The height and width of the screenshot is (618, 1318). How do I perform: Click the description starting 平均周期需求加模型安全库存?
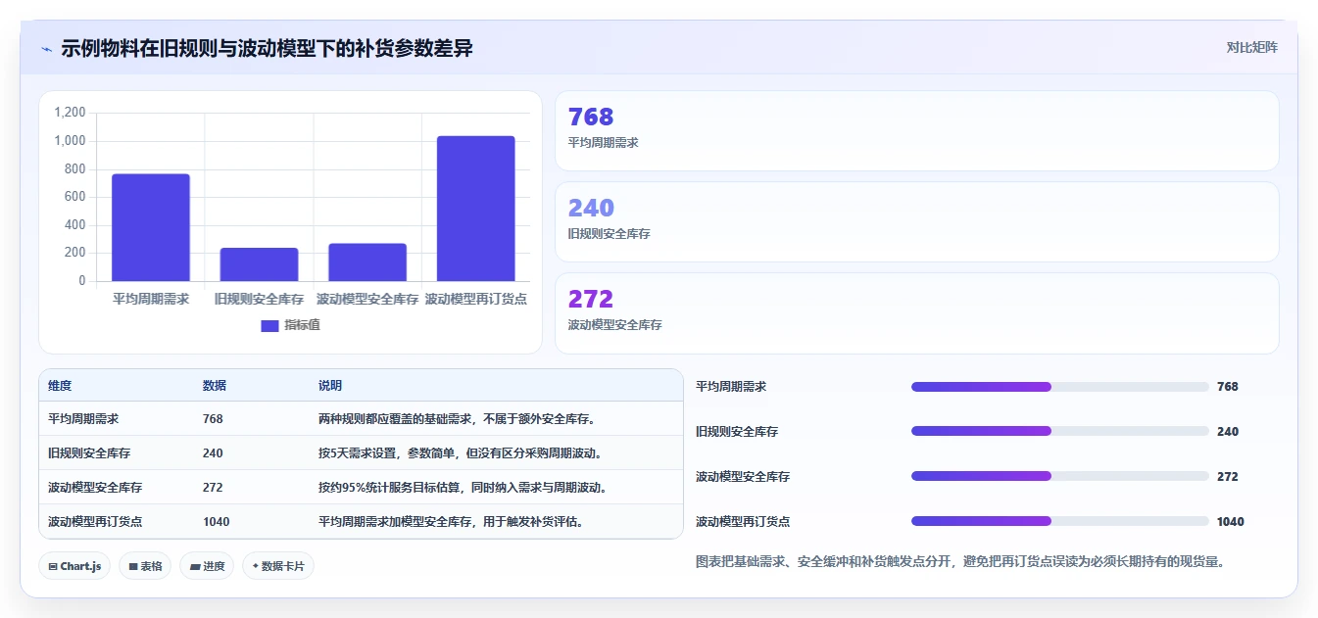[x=452, y=521]
